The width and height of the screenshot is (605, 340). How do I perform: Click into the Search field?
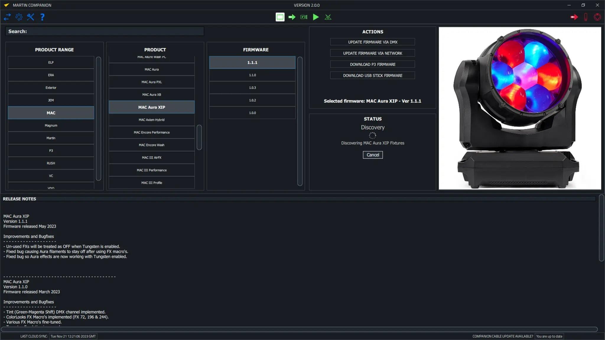[105, 31]
